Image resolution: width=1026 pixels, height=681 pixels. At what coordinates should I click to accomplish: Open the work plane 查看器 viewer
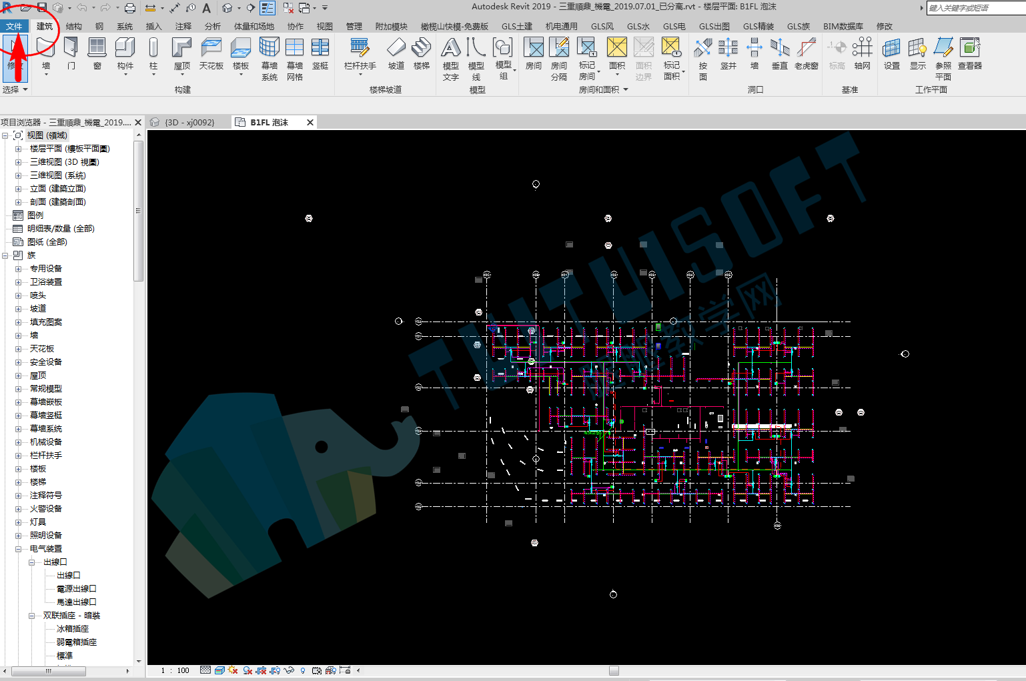point(970,53)
